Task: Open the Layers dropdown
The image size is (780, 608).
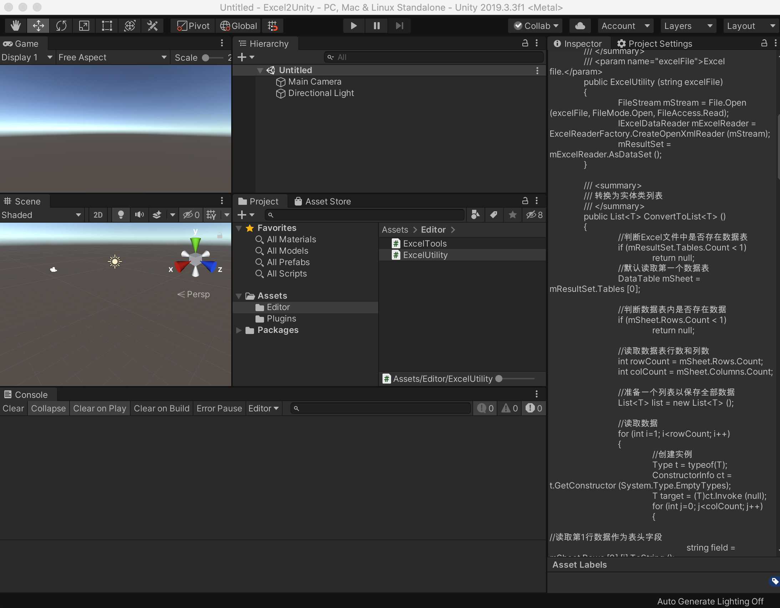Action: 688,26
